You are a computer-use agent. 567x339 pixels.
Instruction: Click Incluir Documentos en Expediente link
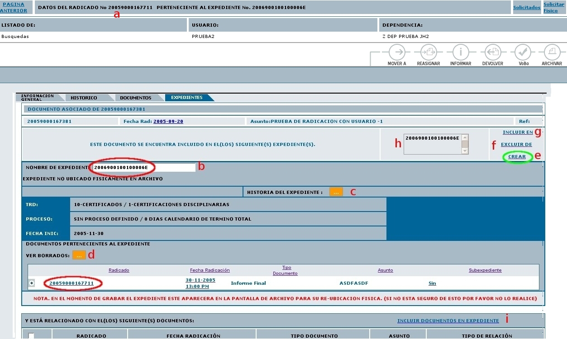(x=448, y=321)
